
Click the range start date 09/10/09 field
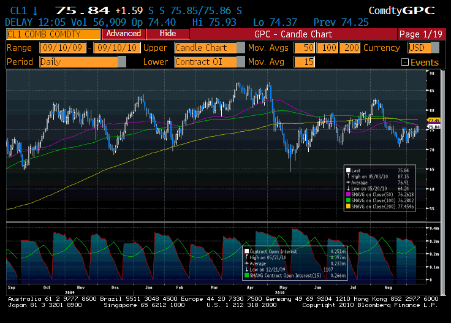pos(62,48)
